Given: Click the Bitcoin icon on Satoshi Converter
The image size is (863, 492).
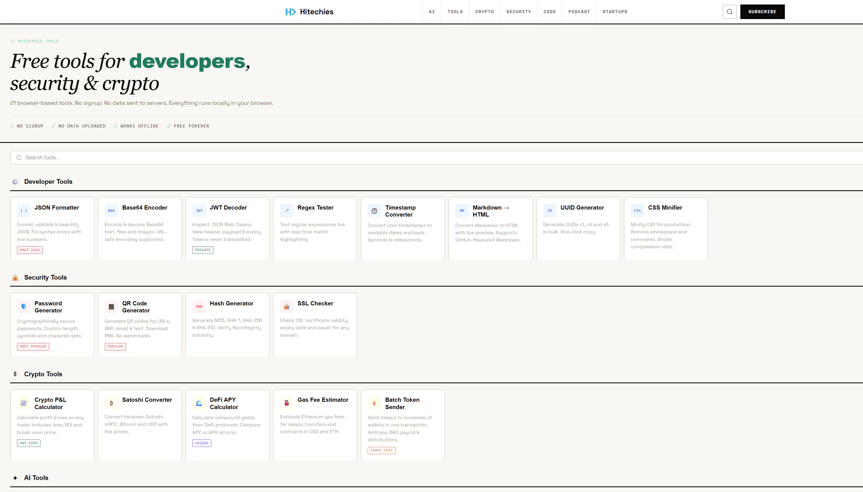Looking at the screenshot, I should coord(111,403).
